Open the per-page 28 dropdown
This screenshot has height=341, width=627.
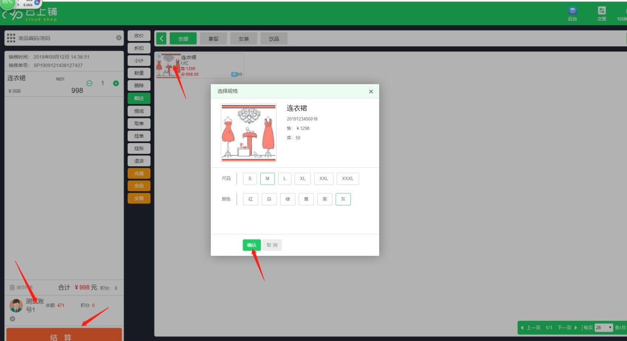[x=604, y=328]
